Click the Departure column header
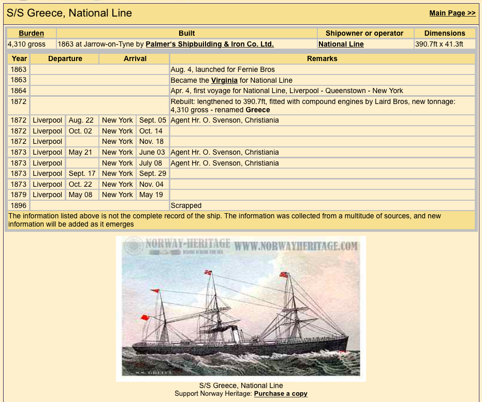The image size is (482, 402). point(65,58)
